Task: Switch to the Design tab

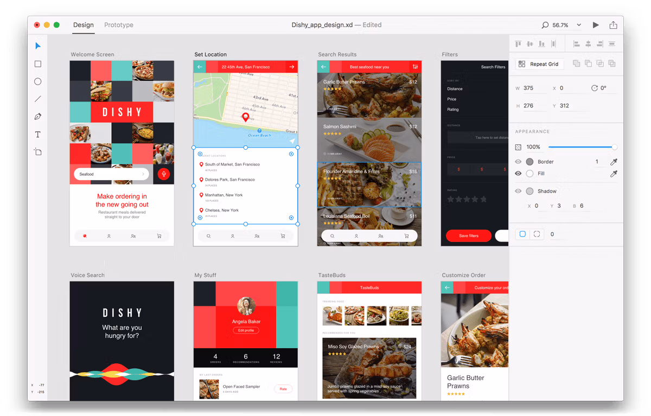Action: pyautogui.click(x=84, y=25)
